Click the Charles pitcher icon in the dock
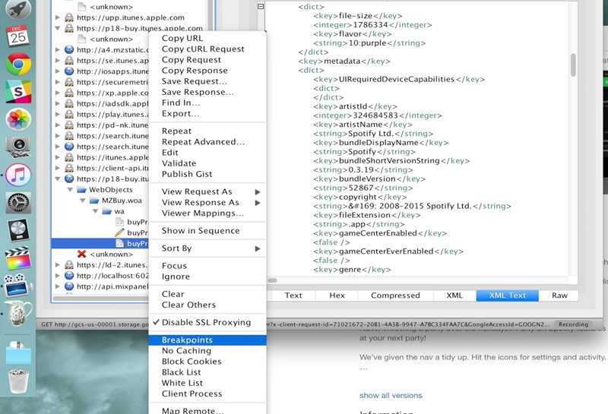 click(18, 313)
